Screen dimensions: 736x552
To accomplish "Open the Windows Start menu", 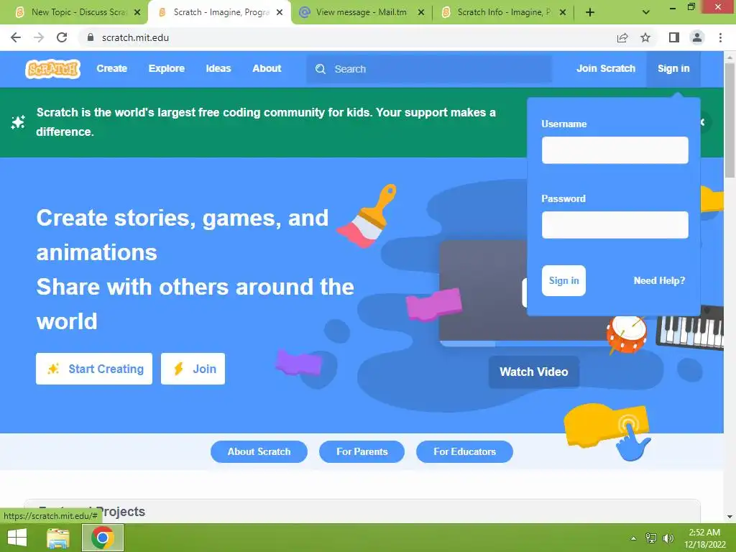I will (x=17, y=538).
